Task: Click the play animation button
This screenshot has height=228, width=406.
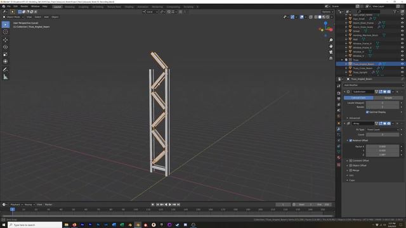Action: click(170, 205)
